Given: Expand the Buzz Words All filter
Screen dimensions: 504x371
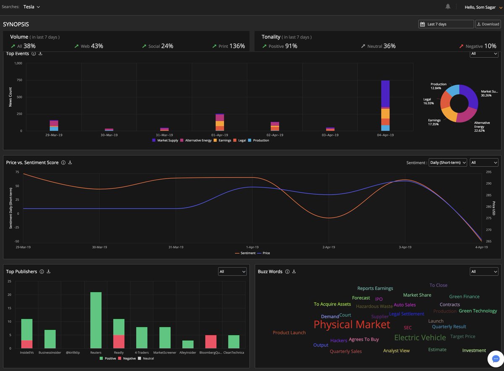Looking at the screenshot, I should [x=484, y=272].
